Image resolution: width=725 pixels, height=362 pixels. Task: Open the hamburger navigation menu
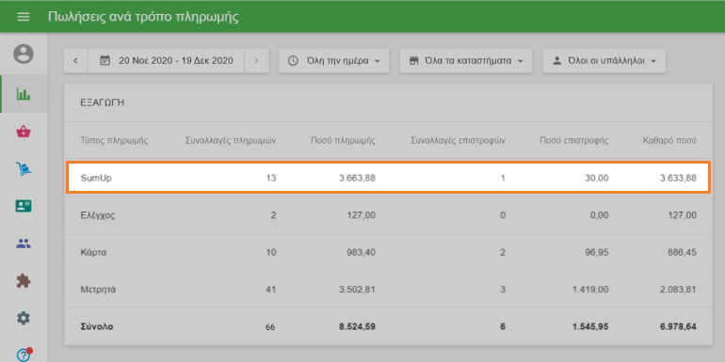24,17
